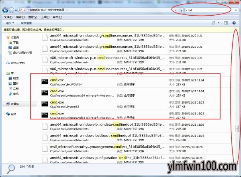Click the refresh button beside search box
Image resolution: width=241 pixels, height=177 pixels.
click(181, 10)
